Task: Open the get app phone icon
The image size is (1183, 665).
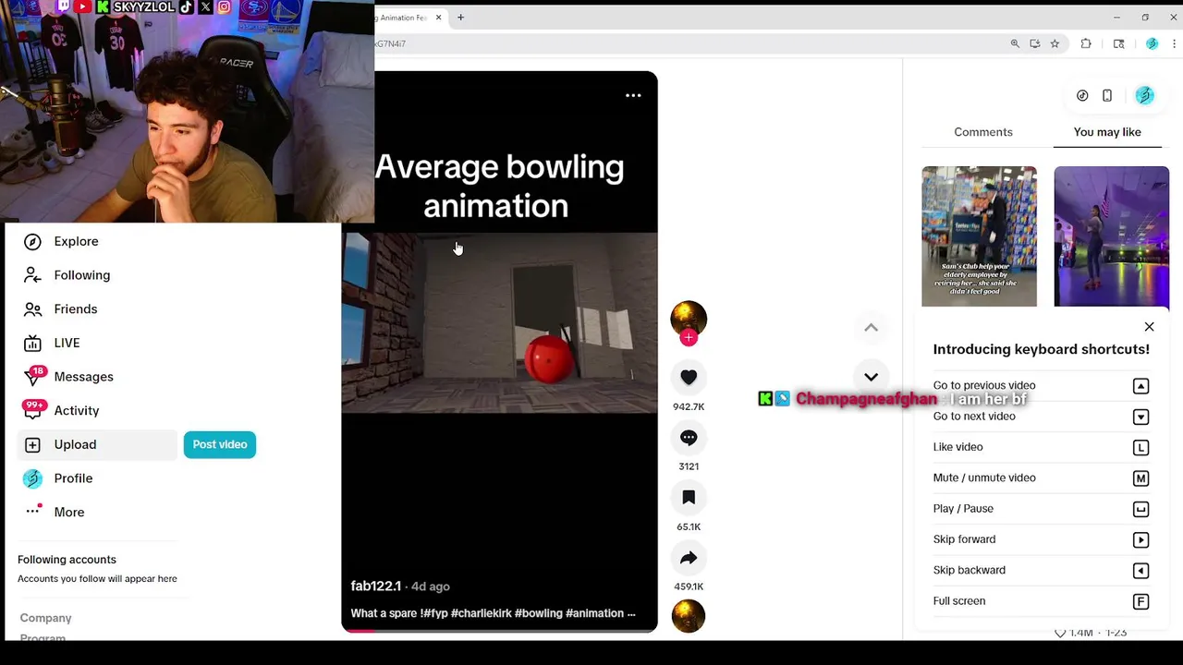Action: click(x=1107, y=95)
